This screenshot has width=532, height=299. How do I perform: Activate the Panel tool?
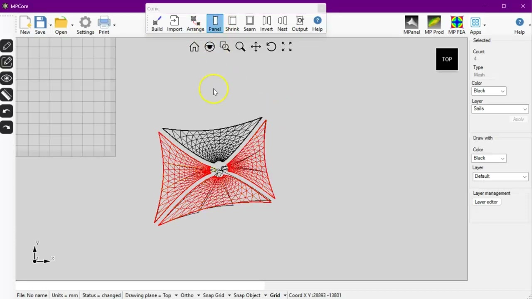(215, 24)
